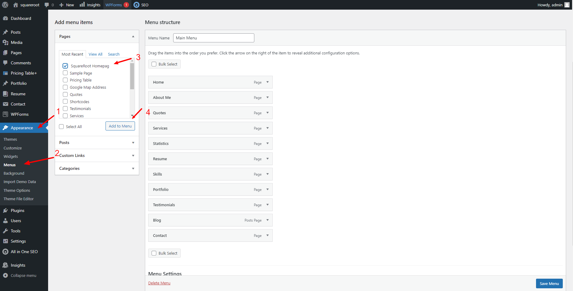573x291 pixels.
Task: Expand the Blog menu item arrow
Action: click(268, 220)
